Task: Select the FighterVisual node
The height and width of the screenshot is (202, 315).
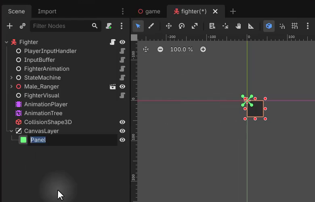Action: coord(42,95)
